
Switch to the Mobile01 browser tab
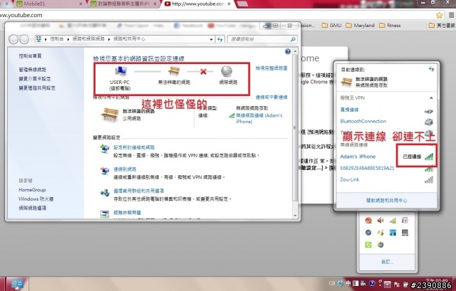pyautogui.click(x=48, y=4)
